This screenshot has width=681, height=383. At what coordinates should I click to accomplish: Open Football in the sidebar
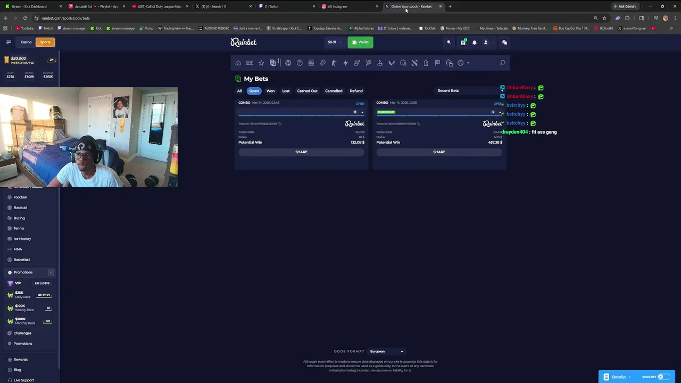20,197
